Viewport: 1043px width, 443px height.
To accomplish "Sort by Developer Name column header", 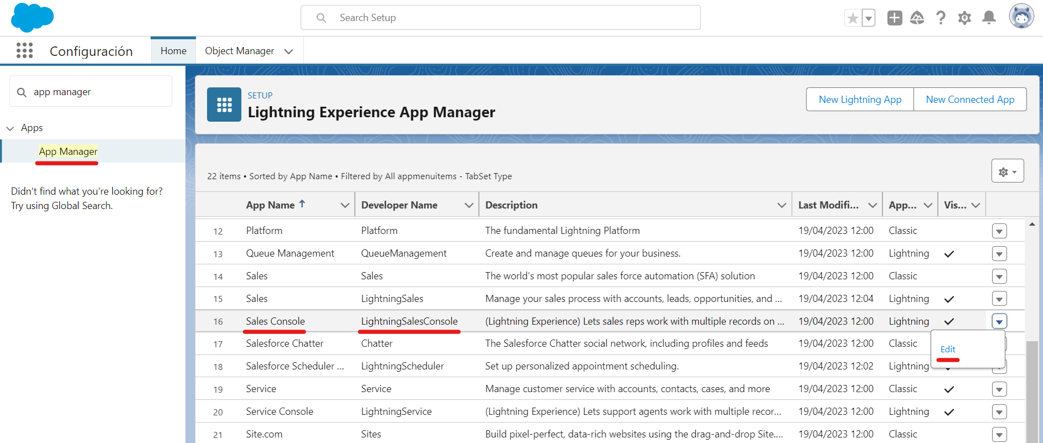I will 399,205.
